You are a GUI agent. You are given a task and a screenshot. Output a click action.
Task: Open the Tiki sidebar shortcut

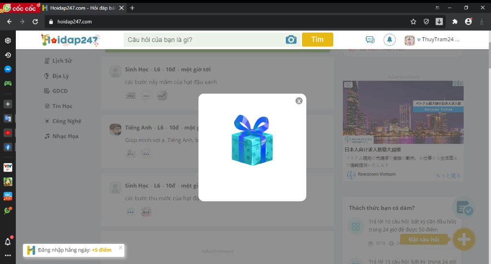8,196
